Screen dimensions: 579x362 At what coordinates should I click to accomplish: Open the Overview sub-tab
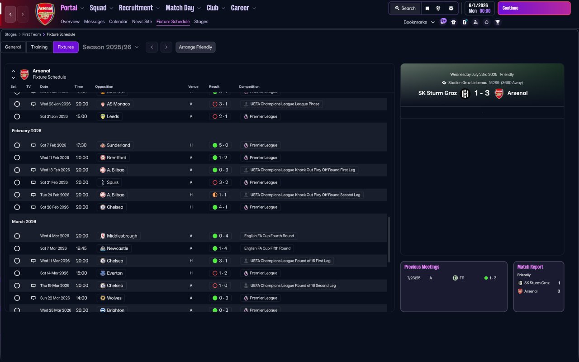pyautogui.click(x=70, y=22)
